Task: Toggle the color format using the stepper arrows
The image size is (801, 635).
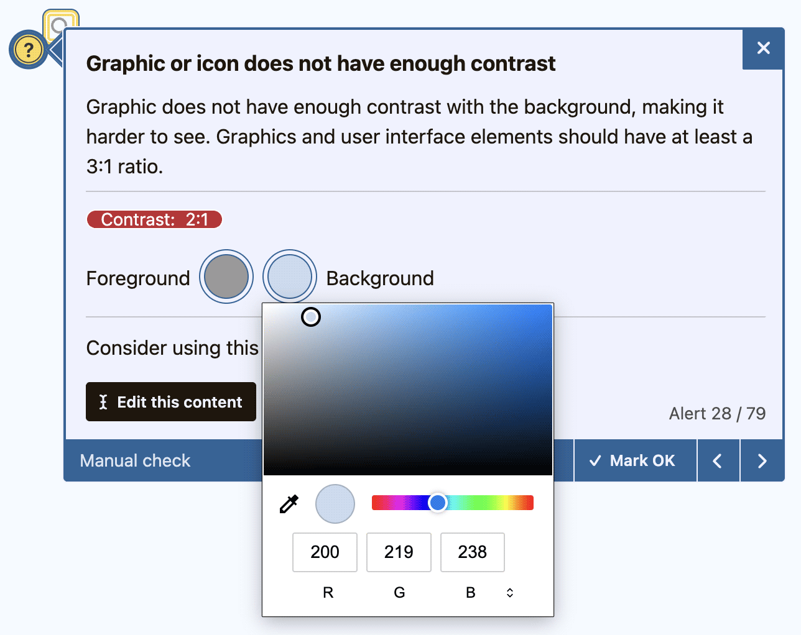Action: click(x=509, y=592)
